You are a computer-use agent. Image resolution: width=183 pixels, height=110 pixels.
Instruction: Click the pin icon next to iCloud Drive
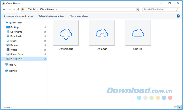pyautogui.click(x=45, y=54)
